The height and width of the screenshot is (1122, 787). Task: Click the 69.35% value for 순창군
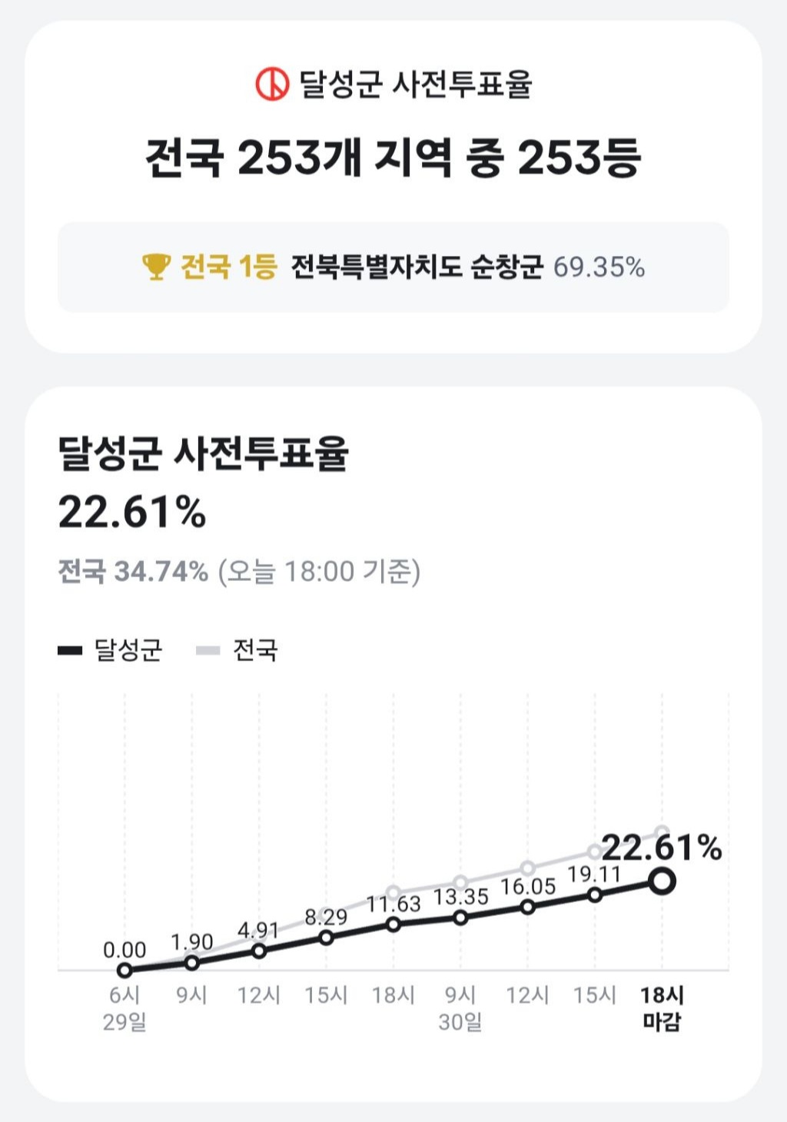point(599,267)
